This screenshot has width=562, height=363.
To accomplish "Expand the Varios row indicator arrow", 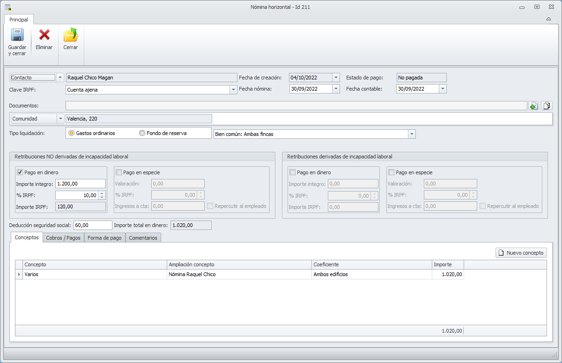I will (x=19, y=275).
